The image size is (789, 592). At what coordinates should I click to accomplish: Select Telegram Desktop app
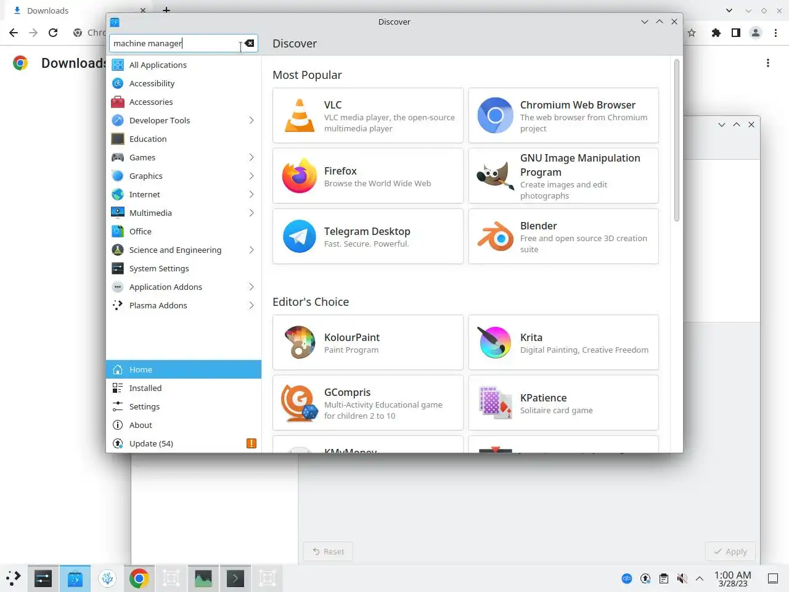(x=368, y=236)
